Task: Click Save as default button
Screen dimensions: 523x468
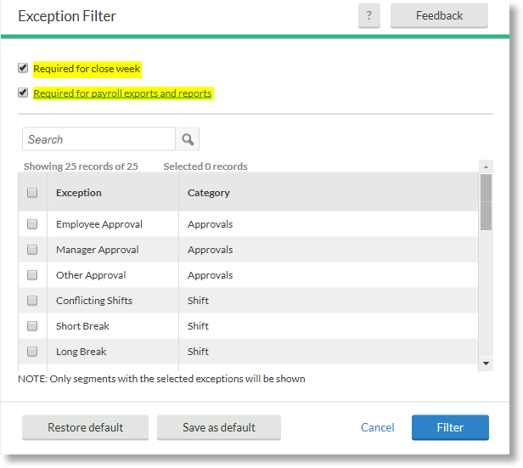Action: coord(219,427)
